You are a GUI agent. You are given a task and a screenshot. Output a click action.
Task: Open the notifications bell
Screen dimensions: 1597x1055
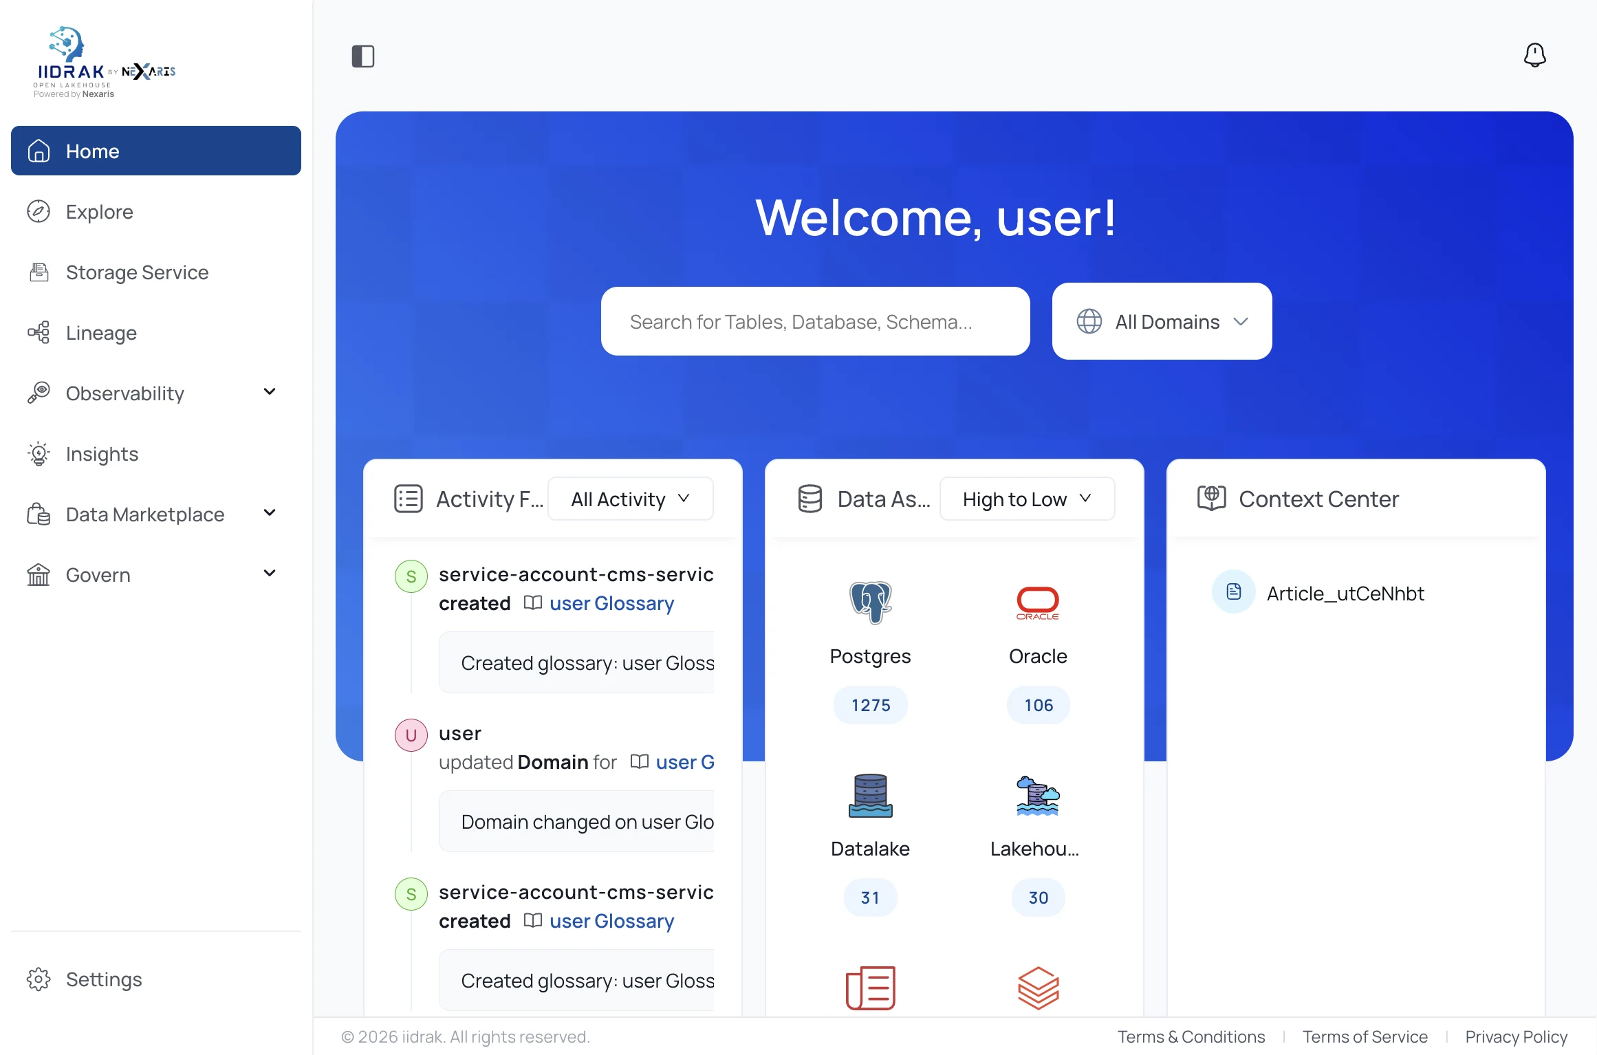tap(1534, 55)
